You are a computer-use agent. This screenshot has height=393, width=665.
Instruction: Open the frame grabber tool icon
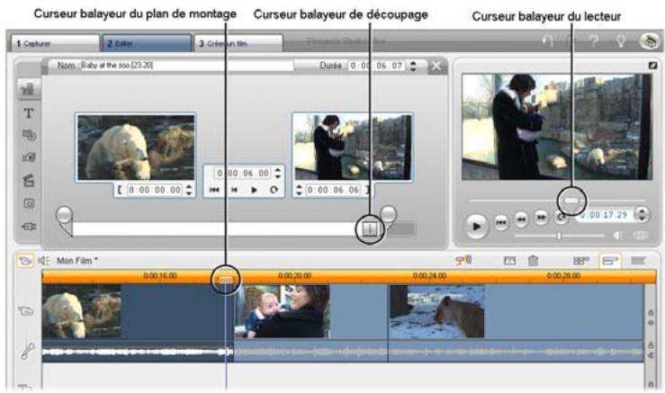click(29, 157)
